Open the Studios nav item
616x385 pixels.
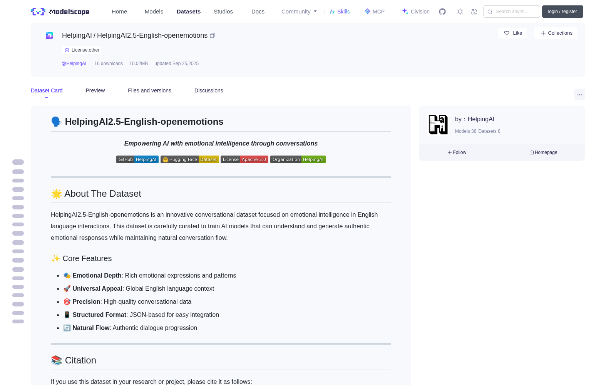(223, 12)
